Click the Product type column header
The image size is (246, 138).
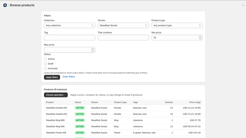click(120, 102)
